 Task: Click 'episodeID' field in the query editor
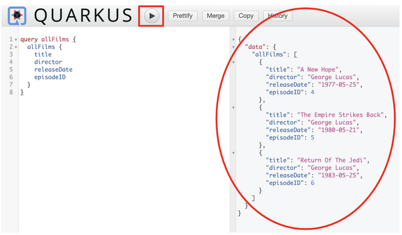(50, 77)
